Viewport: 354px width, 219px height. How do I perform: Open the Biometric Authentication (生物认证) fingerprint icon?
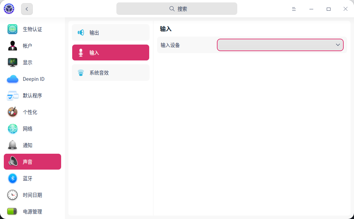pos(12,29)
